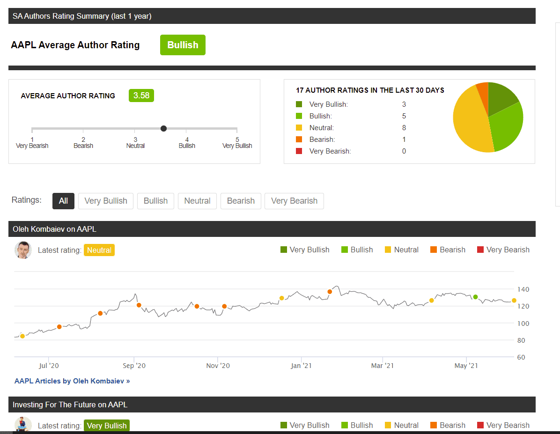Click the Very Bearish red square in ratings list
Screen dimensions: 560x434
[x=299, y=151]
